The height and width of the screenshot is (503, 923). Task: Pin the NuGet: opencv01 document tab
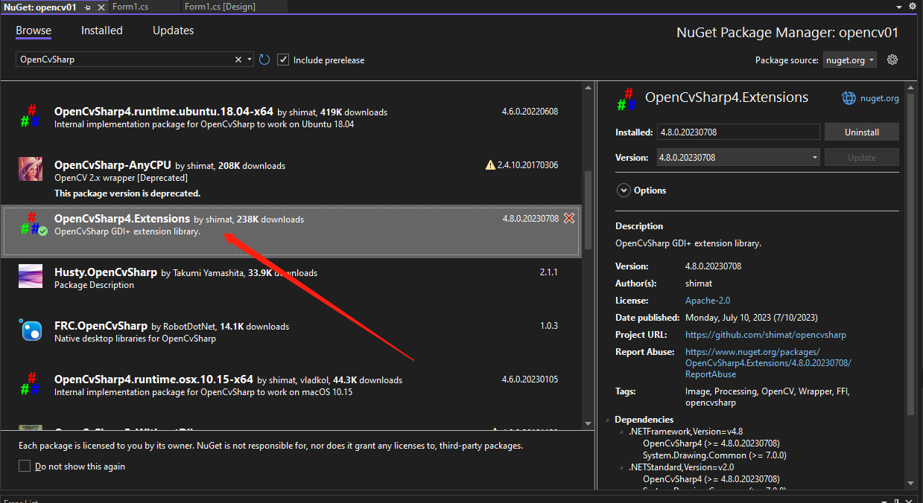(x=88, y=7)
